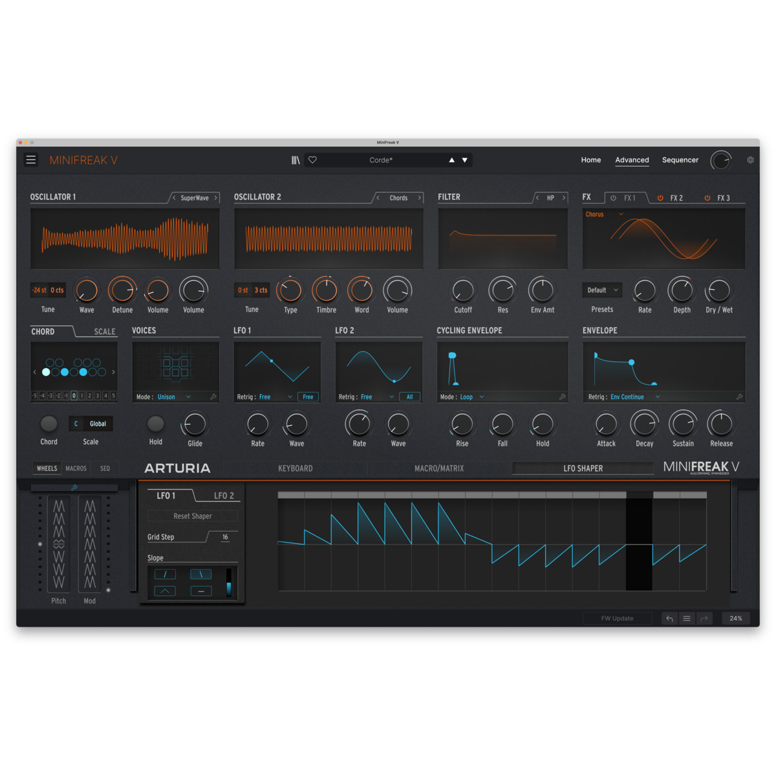
Task: Toggle LFO 2 All button
Action: [409, 397]
